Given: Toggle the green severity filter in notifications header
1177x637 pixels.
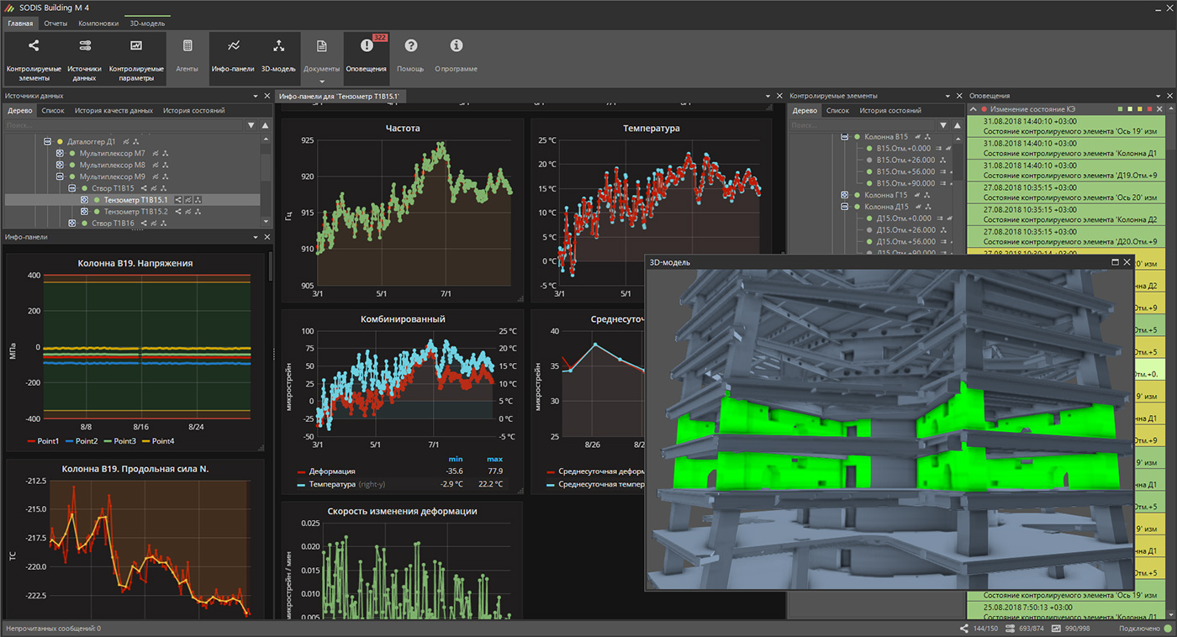Looking at the screenshot, I should coord(1121,109).
